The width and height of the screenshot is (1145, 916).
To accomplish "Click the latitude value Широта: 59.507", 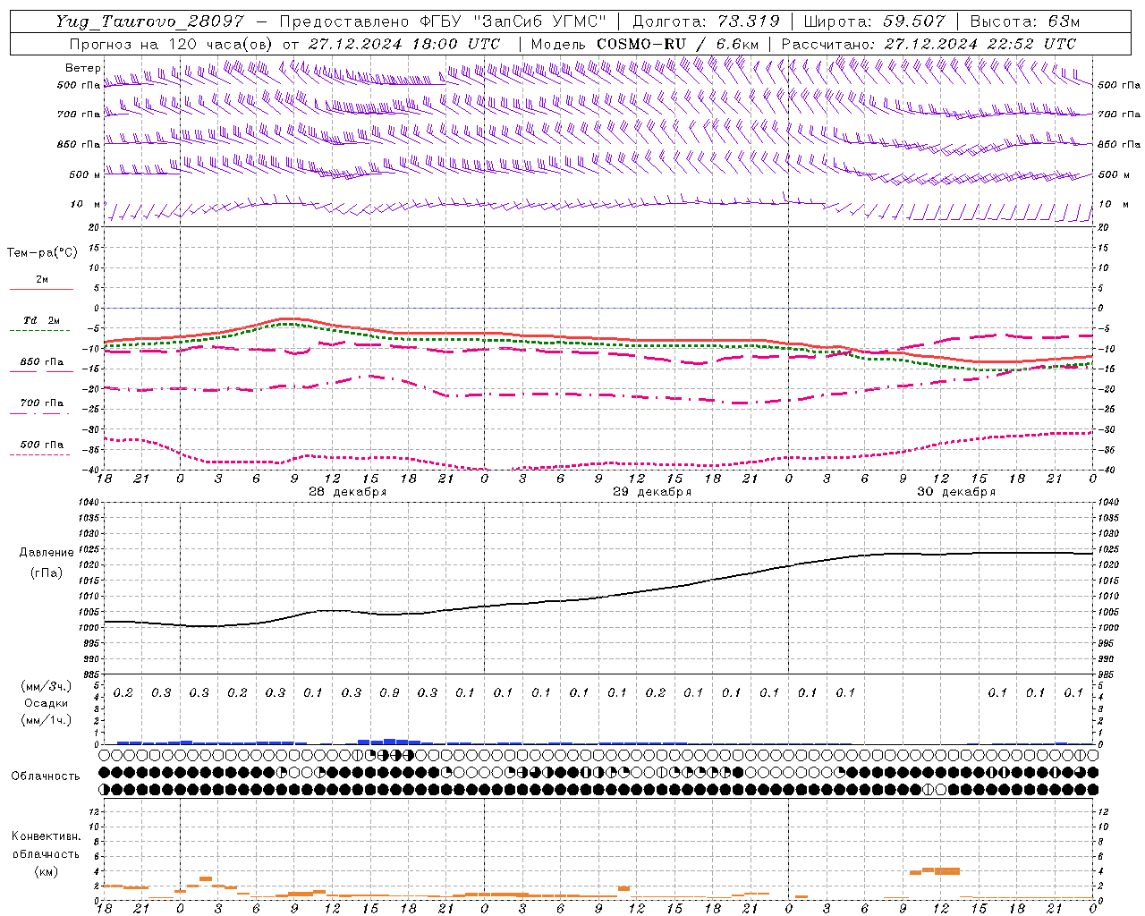I will [x=874, y=21].
